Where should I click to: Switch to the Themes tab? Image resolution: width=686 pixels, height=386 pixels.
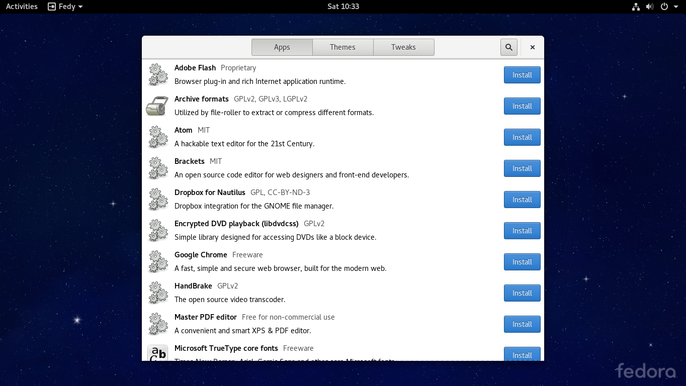coord(343,47)
